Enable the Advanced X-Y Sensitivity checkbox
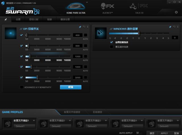182x135 pixels. click(22, 87)
